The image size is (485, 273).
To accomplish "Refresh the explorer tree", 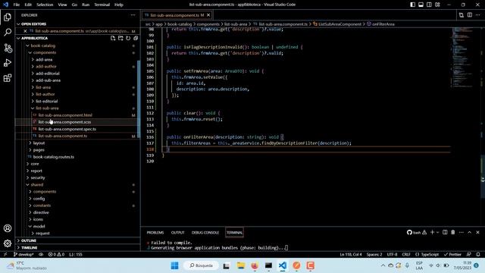I will pyautogui.click(x=128, y=38).
